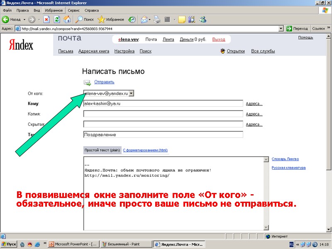Click the send envelope icon beside Отправить
The width and height of the screenshot is (332, 249).
click(87, 83)
